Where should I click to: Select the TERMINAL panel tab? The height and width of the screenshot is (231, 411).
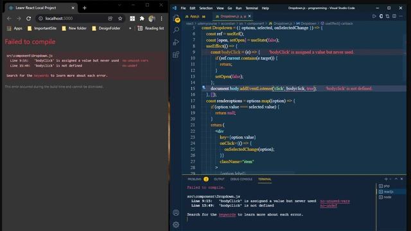(265, 179)
